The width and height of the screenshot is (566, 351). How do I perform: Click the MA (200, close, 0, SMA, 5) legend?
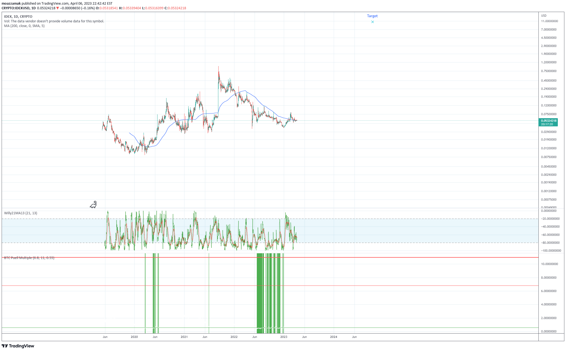pyautogui.click(x=24, y=26)
